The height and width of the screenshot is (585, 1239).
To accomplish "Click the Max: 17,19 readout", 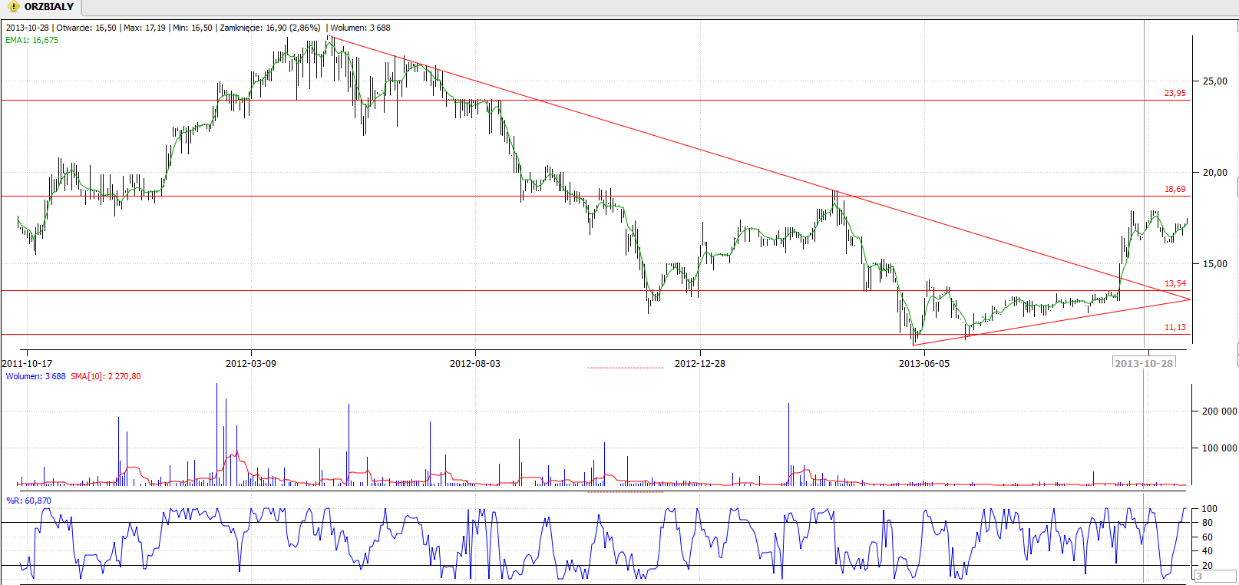I will point(144,28).
